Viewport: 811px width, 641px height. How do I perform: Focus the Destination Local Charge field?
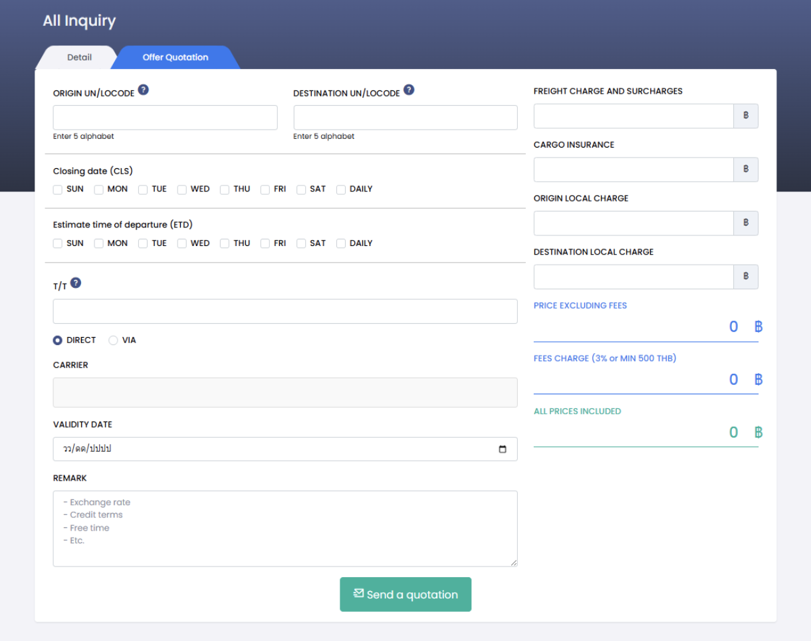(634, 277)
